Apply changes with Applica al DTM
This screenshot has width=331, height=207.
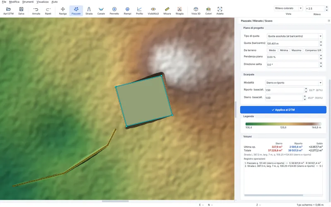(283, 110)
